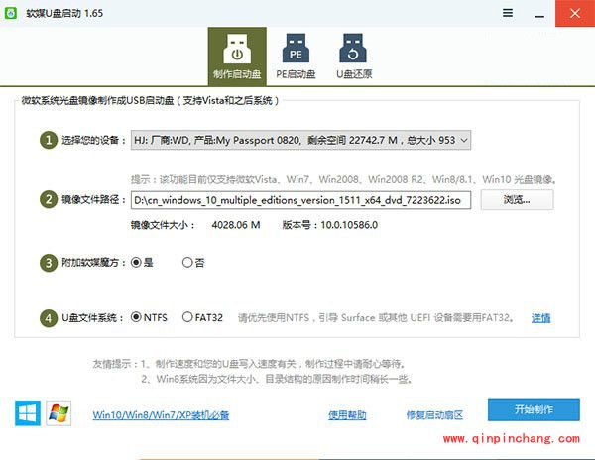Screen dimensions: 595x460
Task: Switch to the PE启动盘 tab
Action: pyautogui.click(x=296, y=57)
